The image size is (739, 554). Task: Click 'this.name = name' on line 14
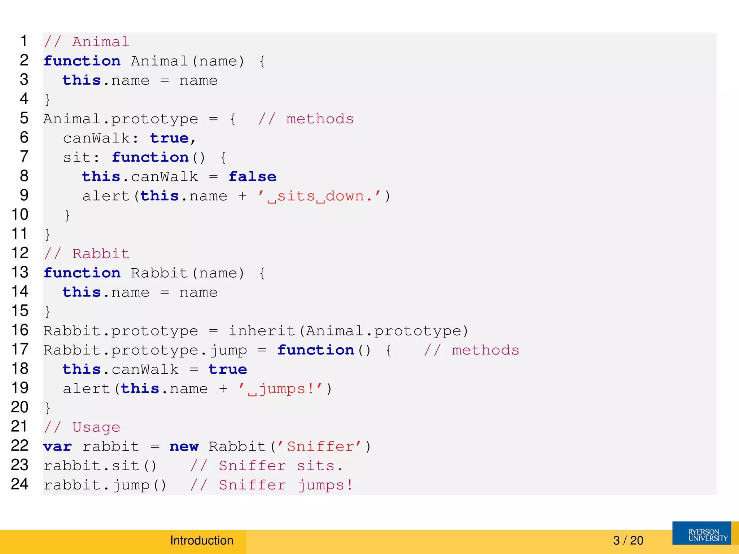coord(140,292)
